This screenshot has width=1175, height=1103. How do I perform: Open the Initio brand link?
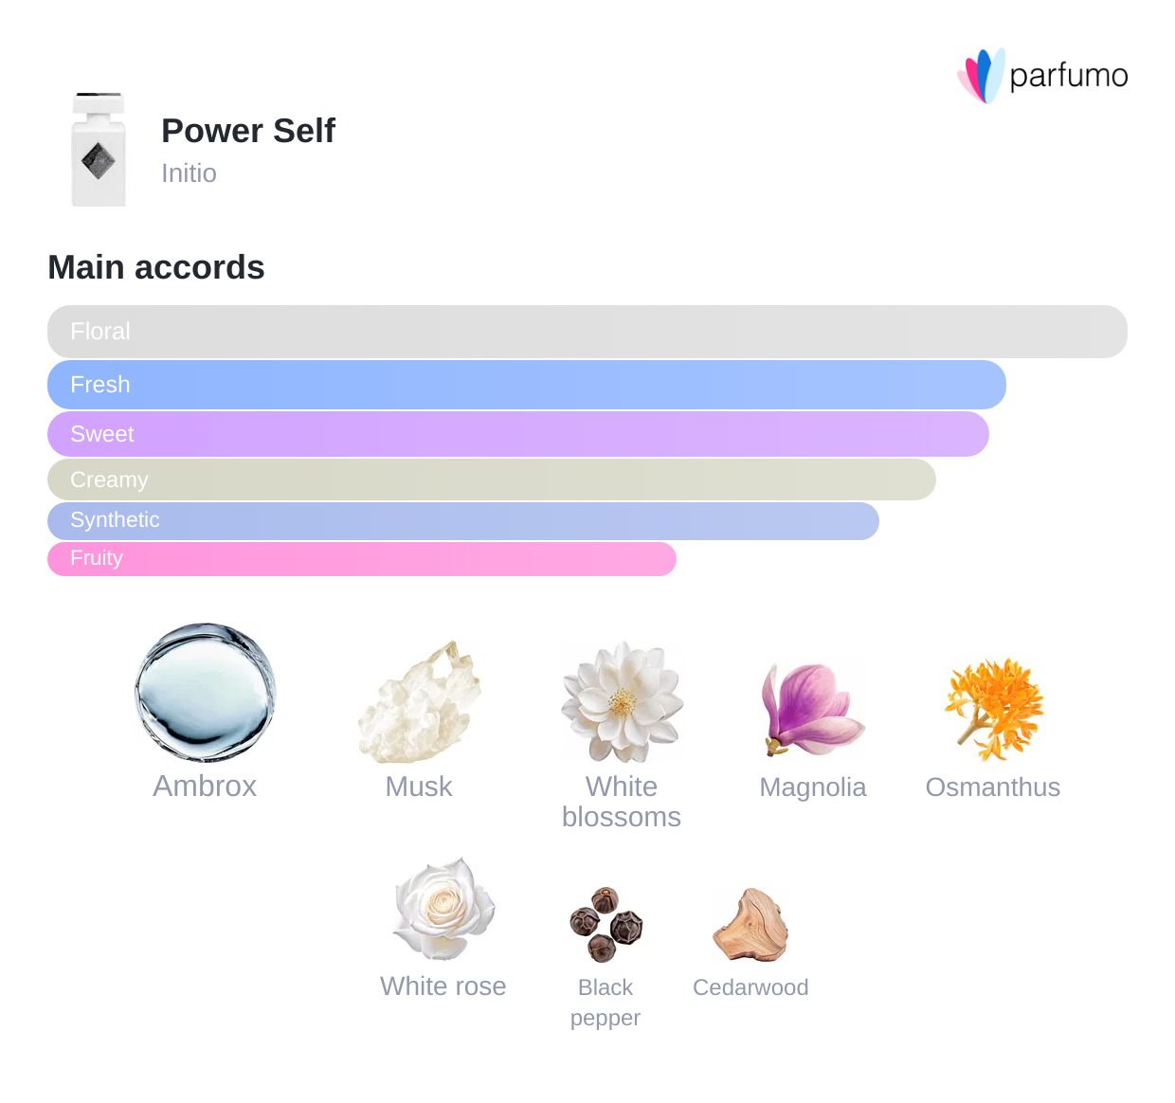pyautogui.click(x=189, y=173)
